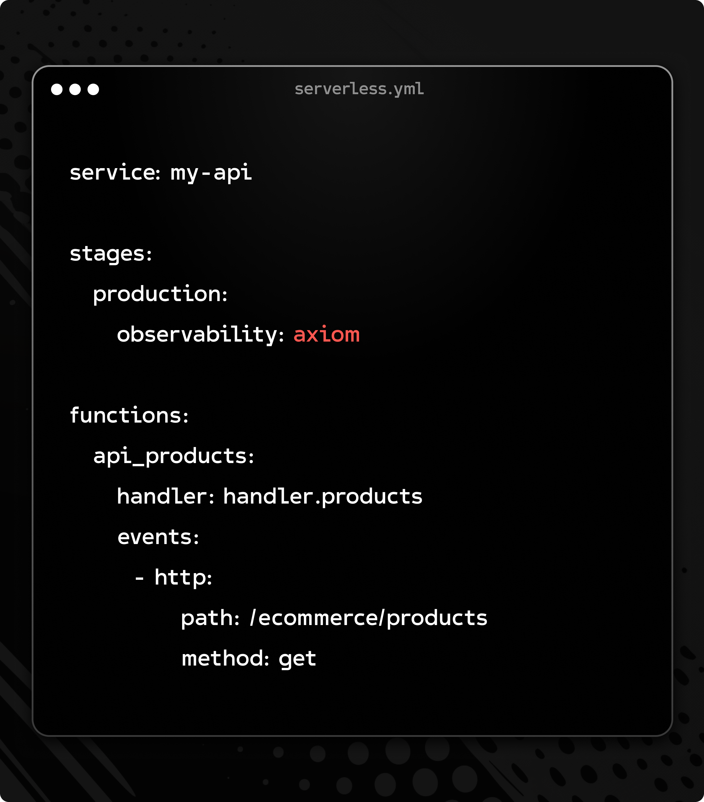Click the "get" method value
Screen dimensions: 704x802
pyautogui.click(x=297, y=659)
